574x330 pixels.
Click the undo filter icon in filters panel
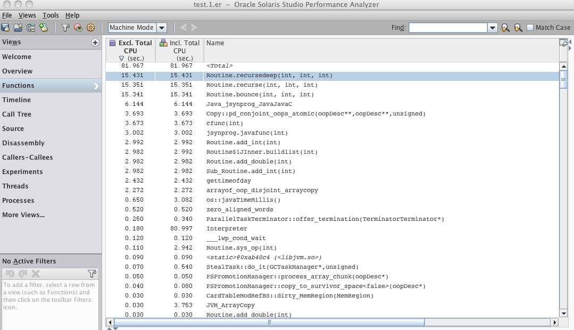point(10,274)
